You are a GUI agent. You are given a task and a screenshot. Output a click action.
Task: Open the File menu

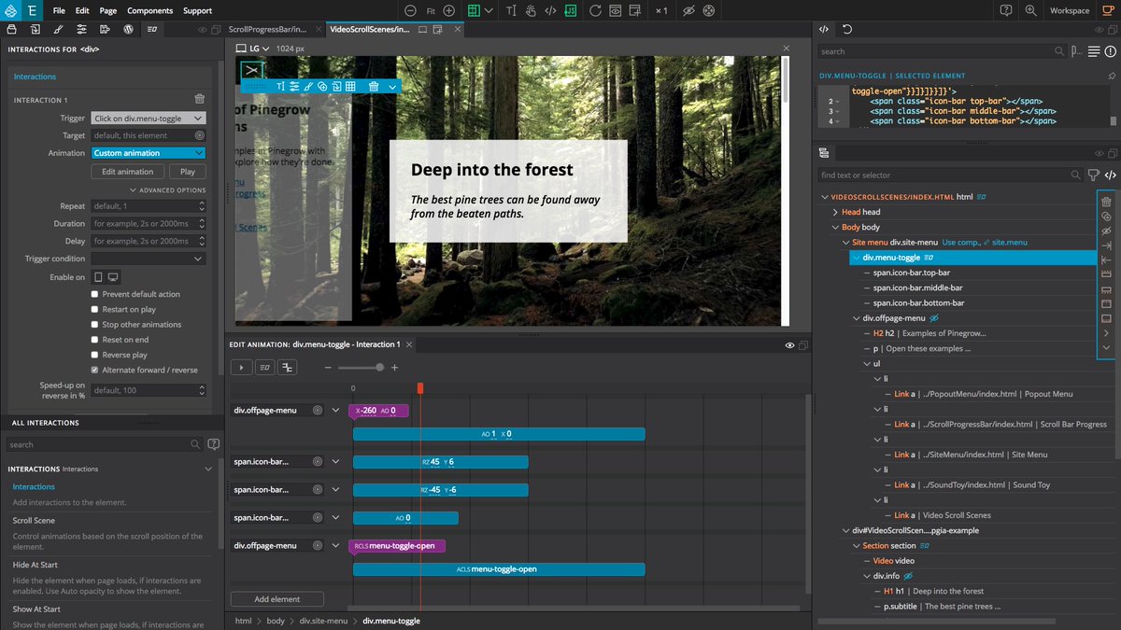[59, 10]
